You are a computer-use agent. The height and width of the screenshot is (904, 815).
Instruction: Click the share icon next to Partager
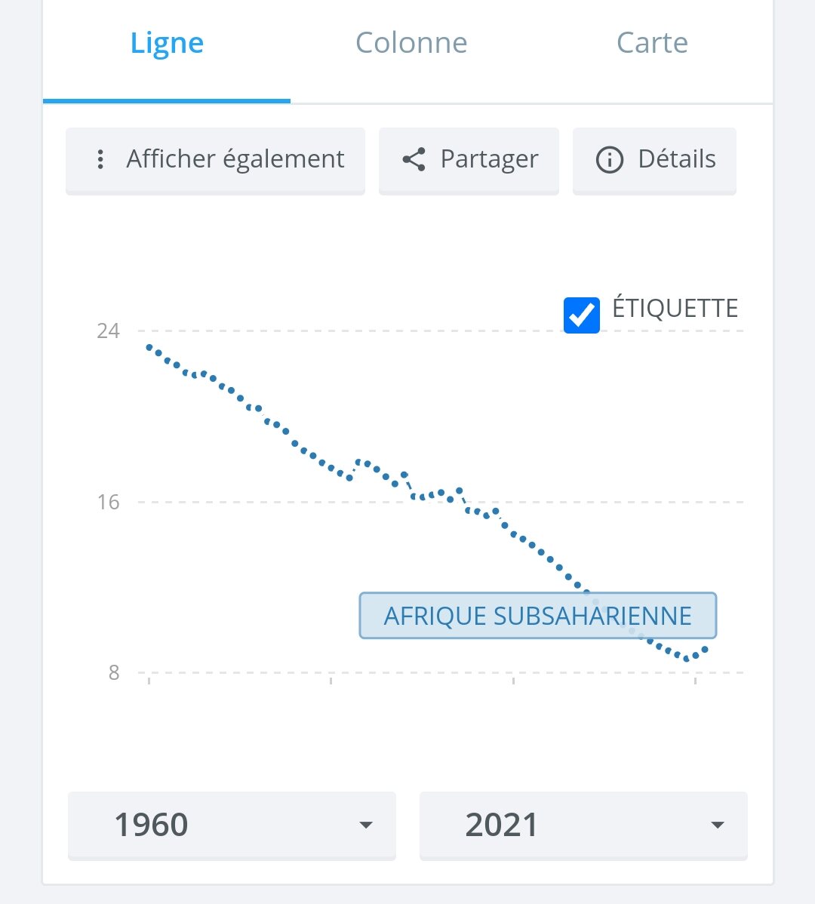pyautogui.click(x=414, y=159)
